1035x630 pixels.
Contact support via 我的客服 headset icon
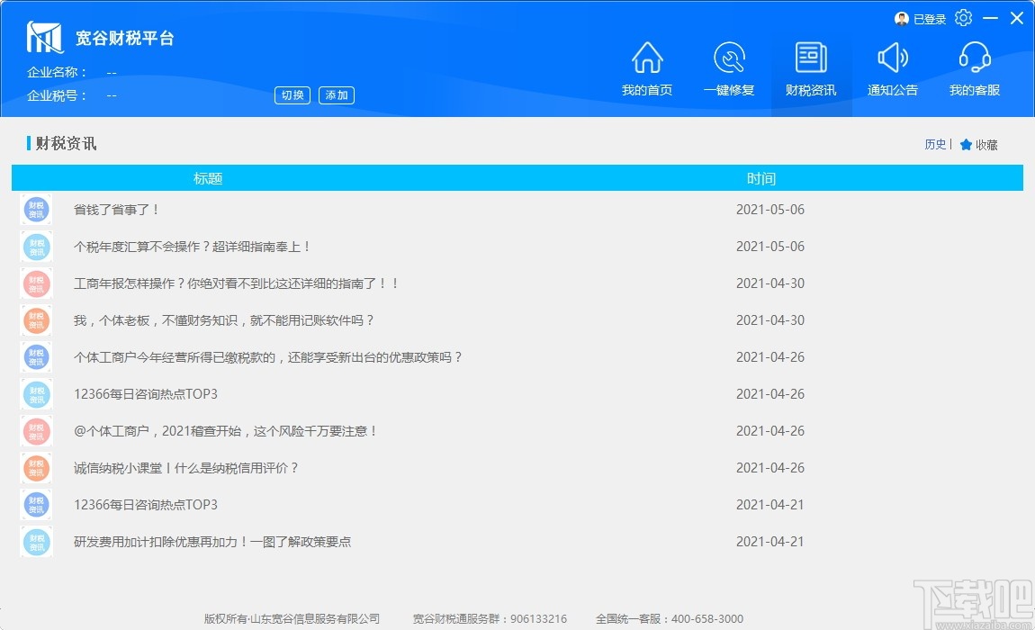click(973, 70)
